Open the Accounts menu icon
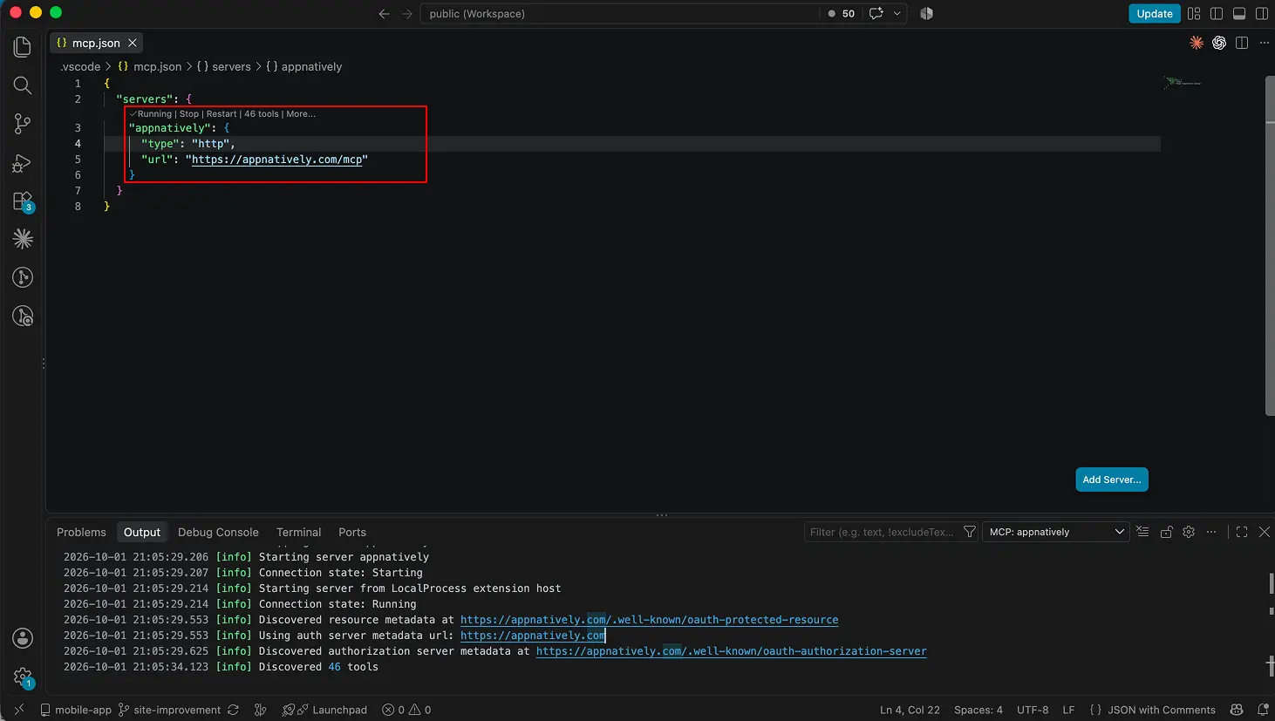 23,638
